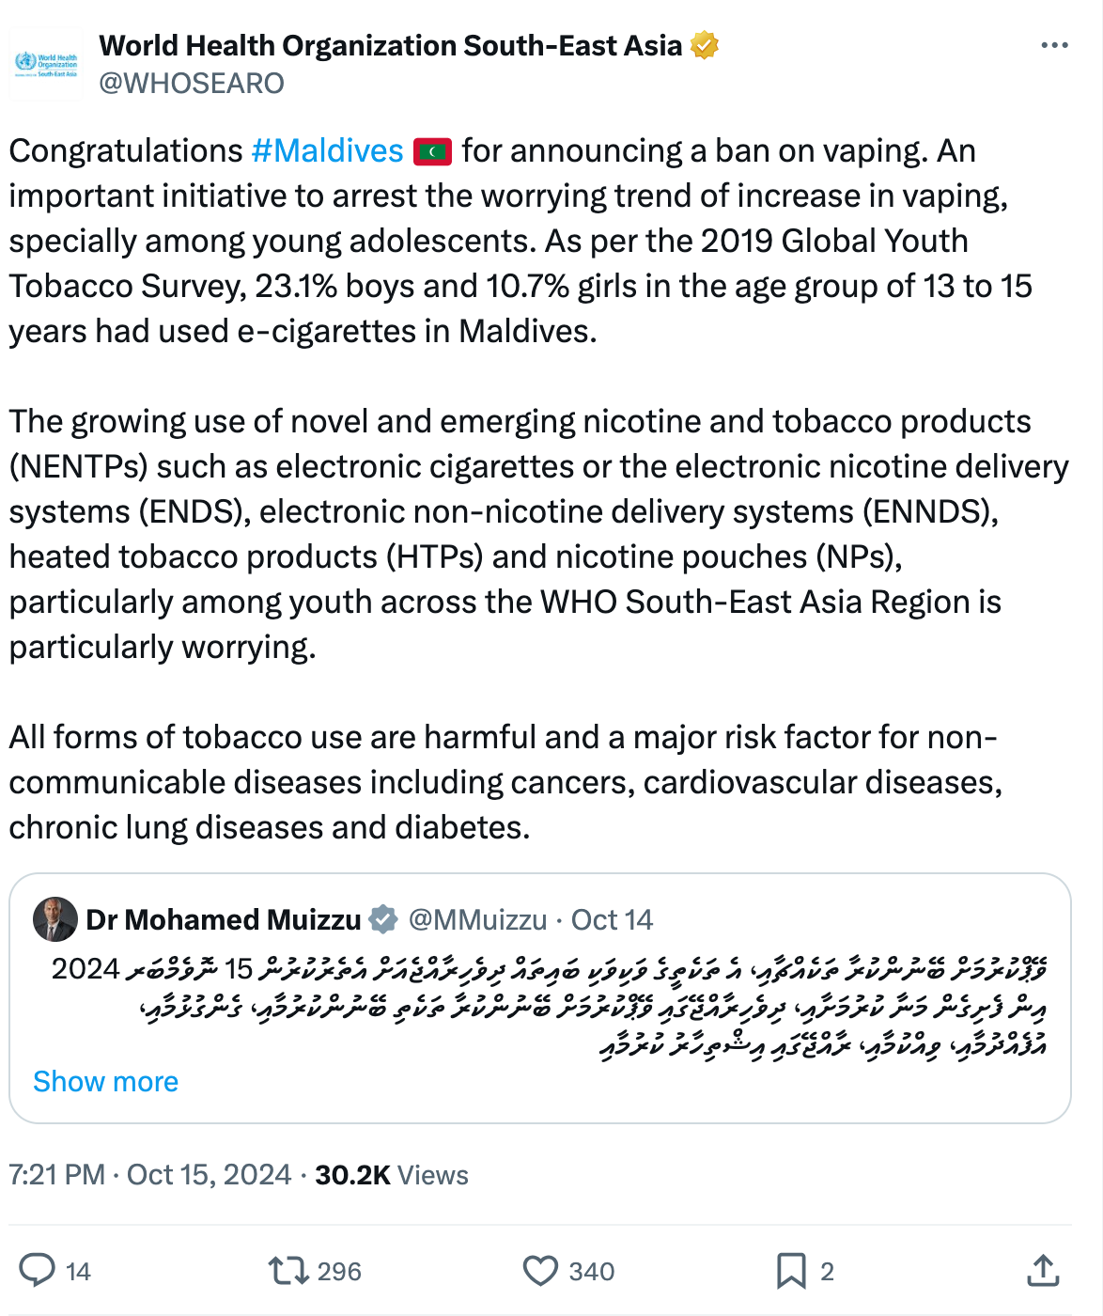Open the Oct 14 quoted tweet date
Viewport: 1103px width, 1316px height.
(x=612, y=919)
